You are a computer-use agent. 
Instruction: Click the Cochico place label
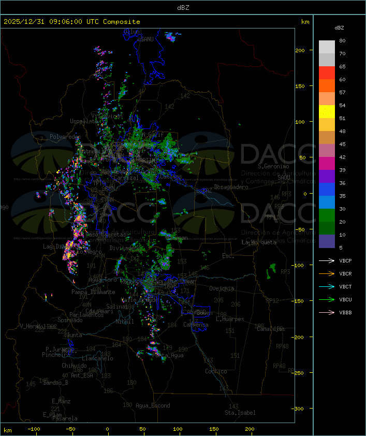(x=216, y=371)
